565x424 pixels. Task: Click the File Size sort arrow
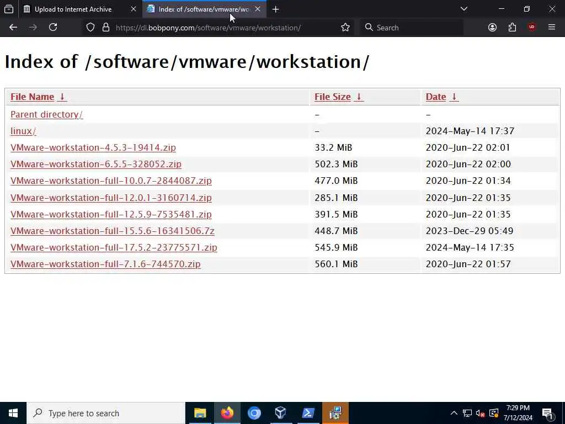tap(359, 97)
